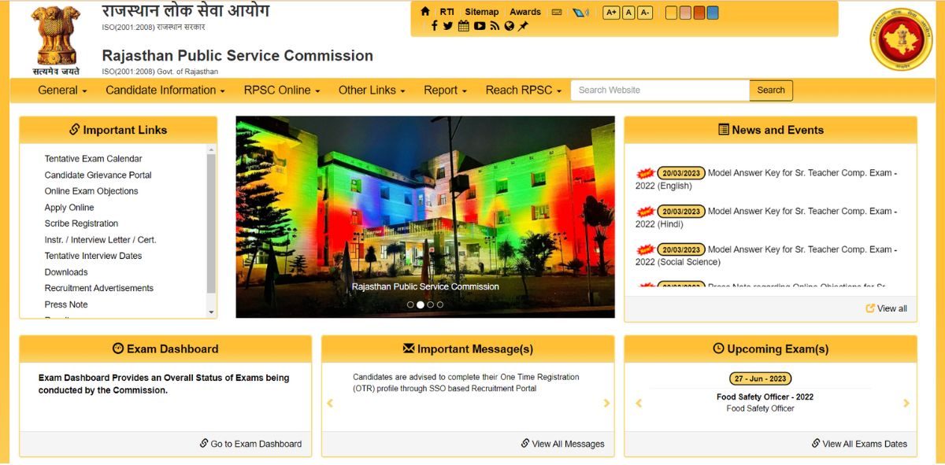Reset font size with A button
This screenshot has width=945, height=465.
point(628,13)
